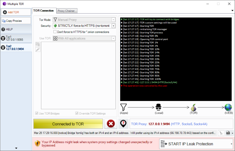Screen dimensions: 235x151
Task: Minimize the Multiple TOR window
Action: coord(208,4)
